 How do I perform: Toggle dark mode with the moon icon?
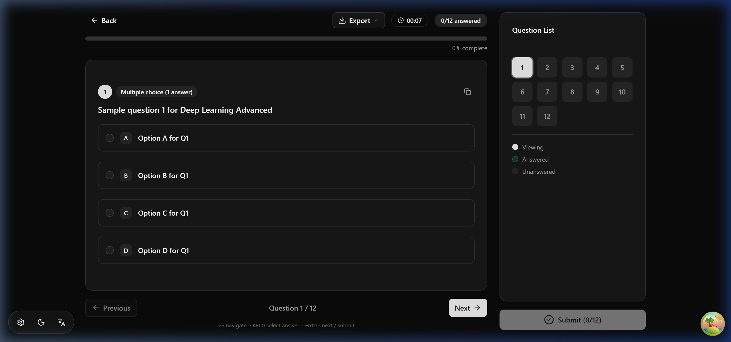pyautogui.click(x=41, y=322)
